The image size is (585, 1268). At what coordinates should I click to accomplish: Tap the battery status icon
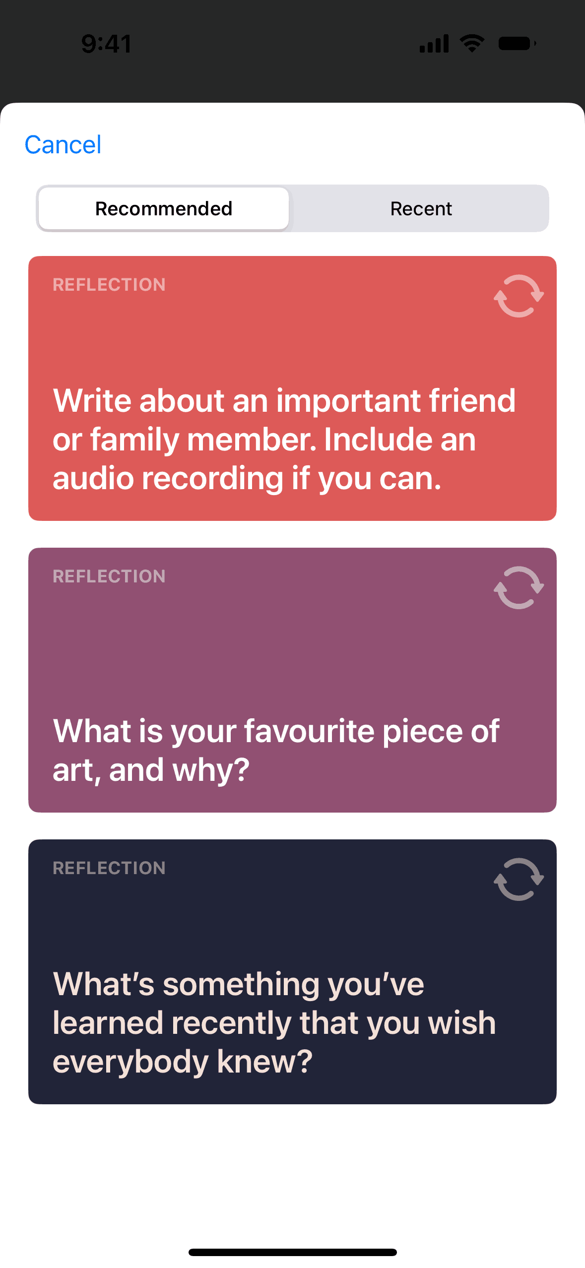click(x=517, y=44)
